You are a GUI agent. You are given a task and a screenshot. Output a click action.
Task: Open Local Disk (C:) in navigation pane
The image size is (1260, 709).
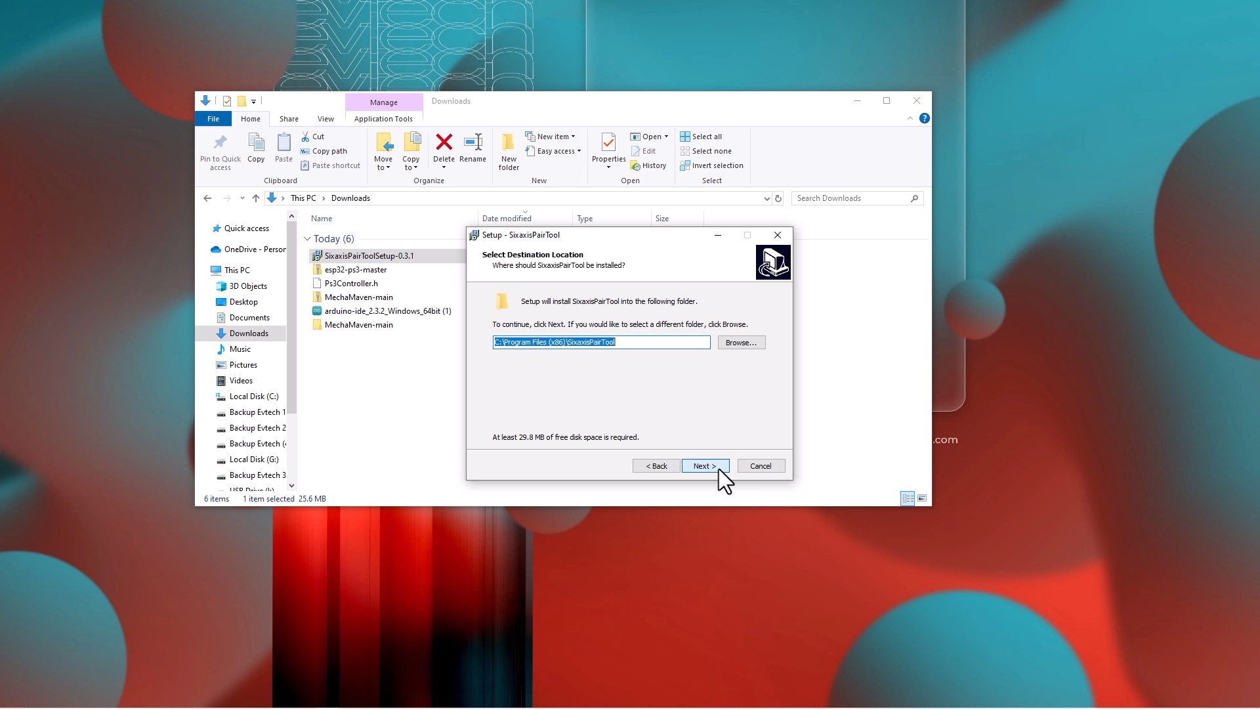click(x=247, y=397)
